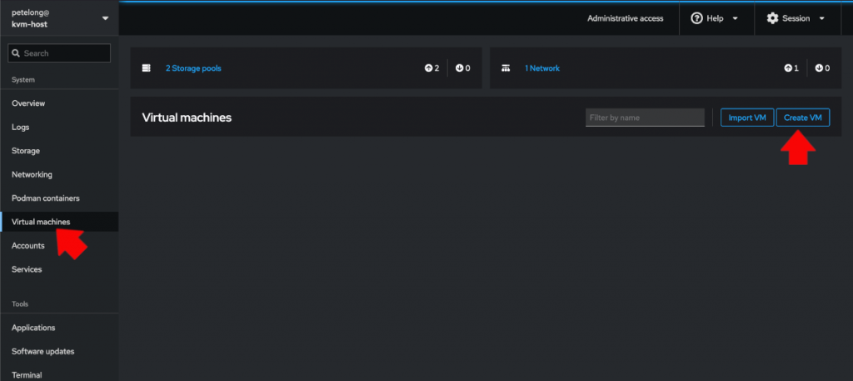Click the storage pools disk icon
Image resolution: width=853 pixels, height=381 pixels.
click(x=147, y=68)
